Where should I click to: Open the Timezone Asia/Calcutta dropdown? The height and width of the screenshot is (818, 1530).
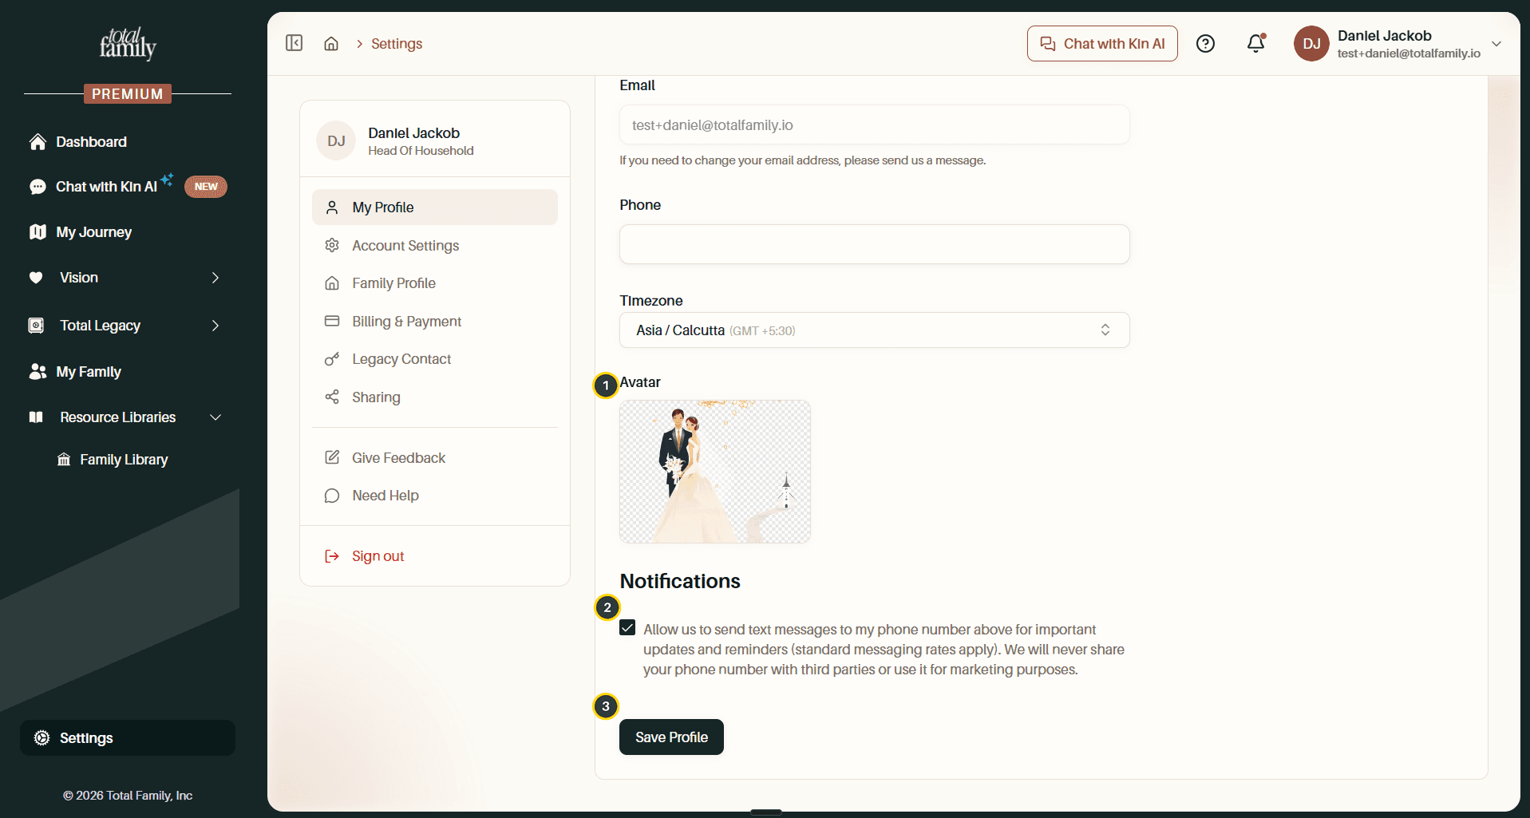point(874,330)
